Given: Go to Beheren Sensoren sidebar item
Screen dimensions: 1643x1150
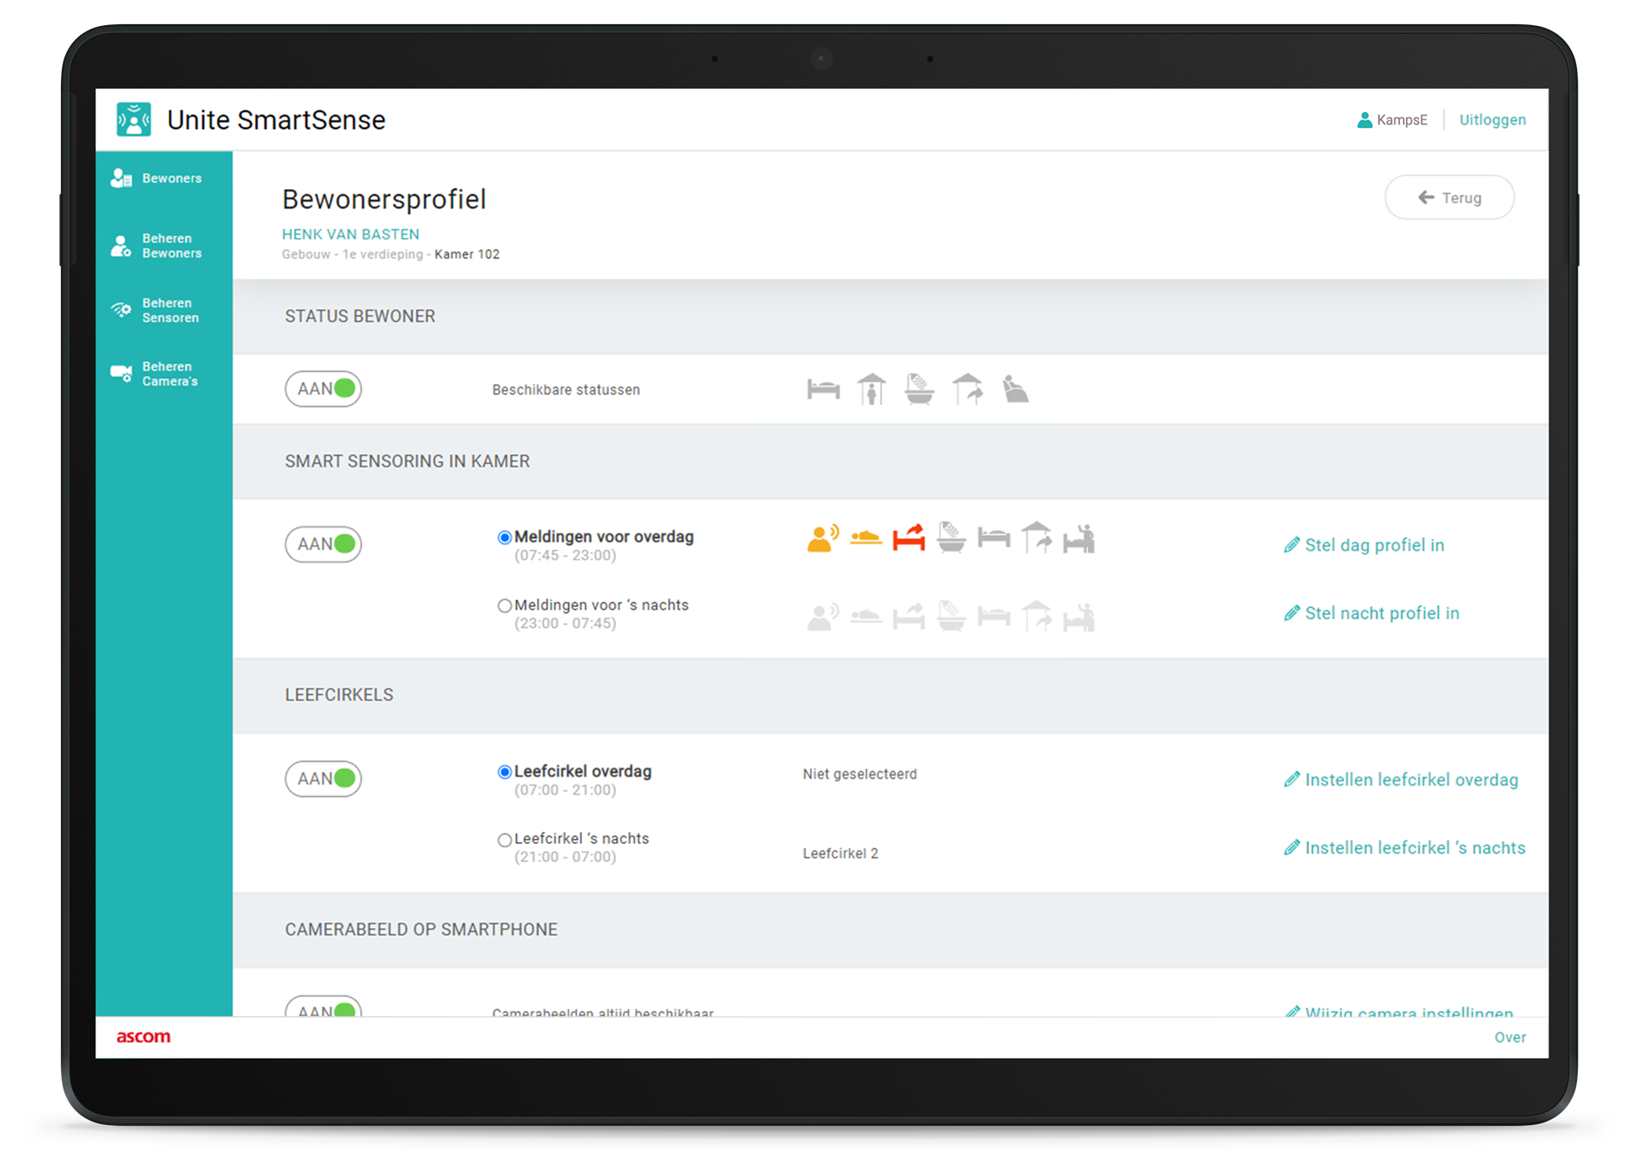Looking at the screenshot, I should [x=158, y=310].
